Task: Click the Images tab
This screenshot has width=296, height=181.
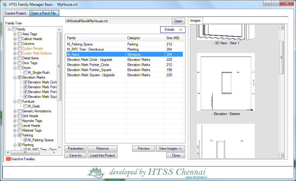Action: pos(195,21)
